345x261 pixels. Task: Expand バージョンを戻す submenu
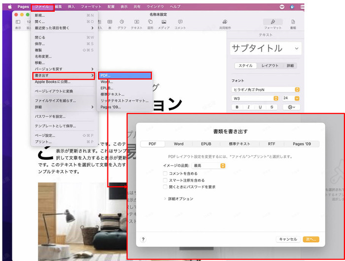64,69
